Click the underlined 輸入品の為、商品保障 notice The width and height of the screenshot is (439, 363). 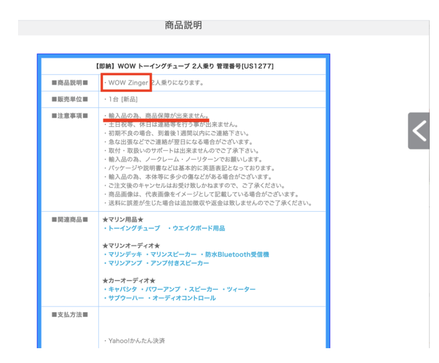click(x=156, y=116)
